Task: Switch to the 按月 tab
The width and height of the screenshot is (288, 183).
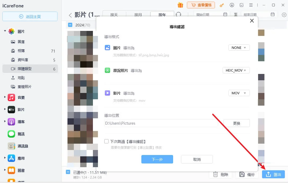Action: (x=138, y=15)
